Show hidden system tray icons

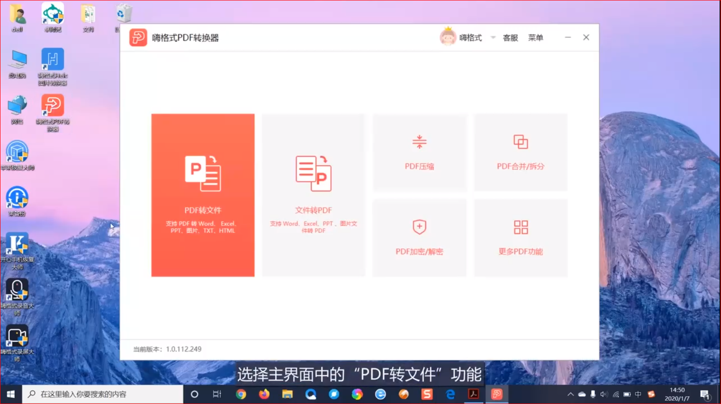click(x=570, y=394)
